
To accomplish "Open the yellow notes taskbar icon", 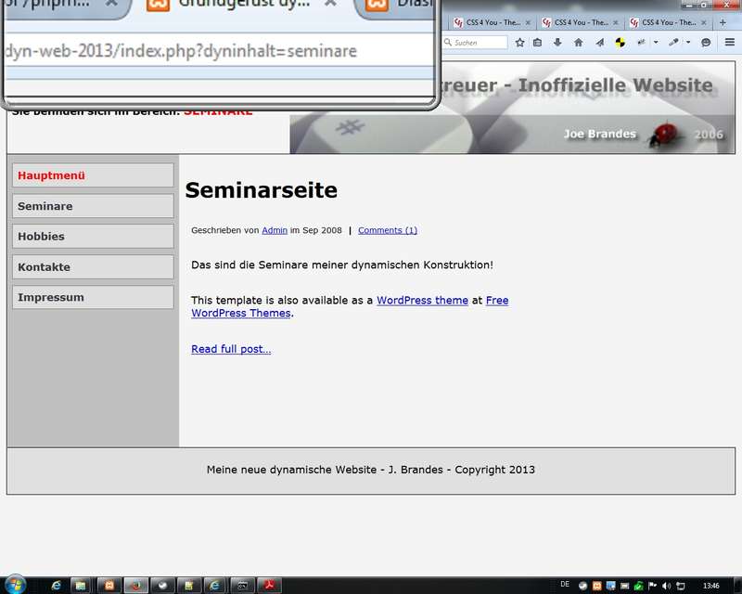I will point(189,586).
